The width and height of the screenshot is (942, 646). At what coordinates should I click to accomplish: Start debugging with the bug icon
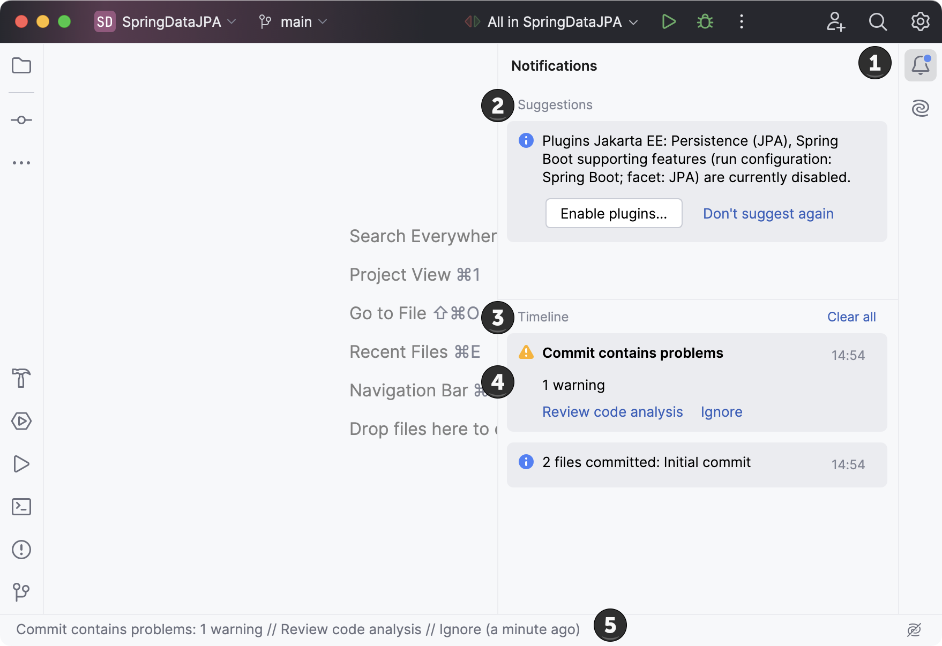pos(704,22)
